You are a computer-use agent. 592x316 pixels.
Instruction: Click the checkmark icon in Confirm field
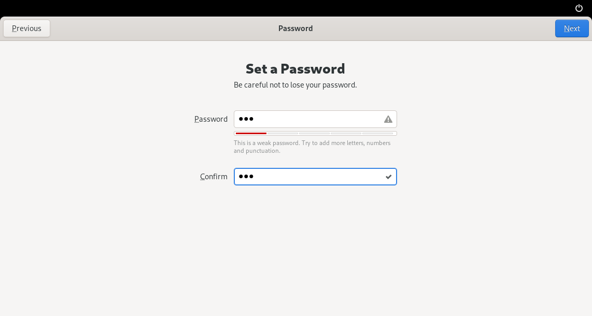(388, 177)
